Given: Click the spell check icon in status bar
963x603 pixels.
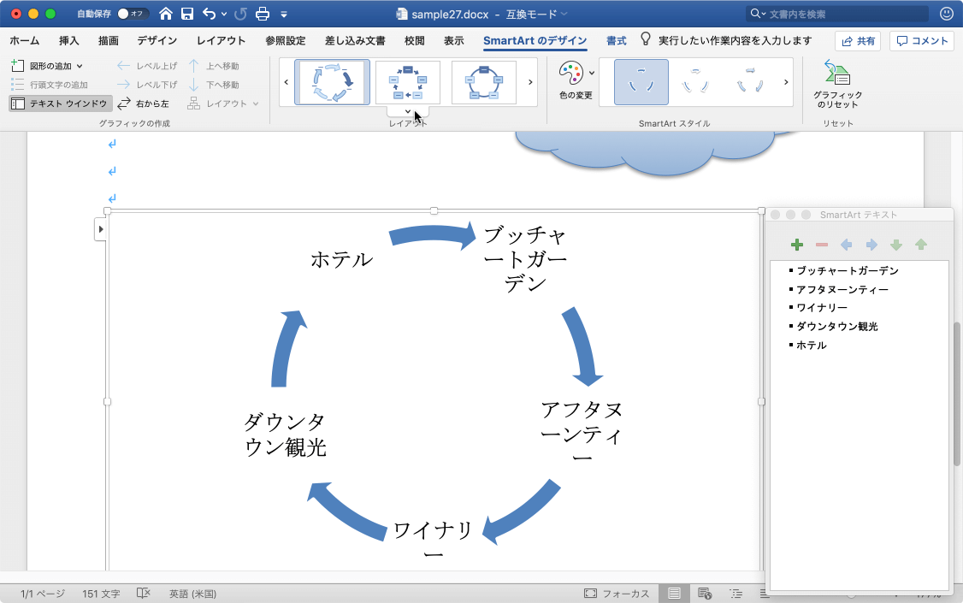Looking at the screenshot, I should 143,594.
